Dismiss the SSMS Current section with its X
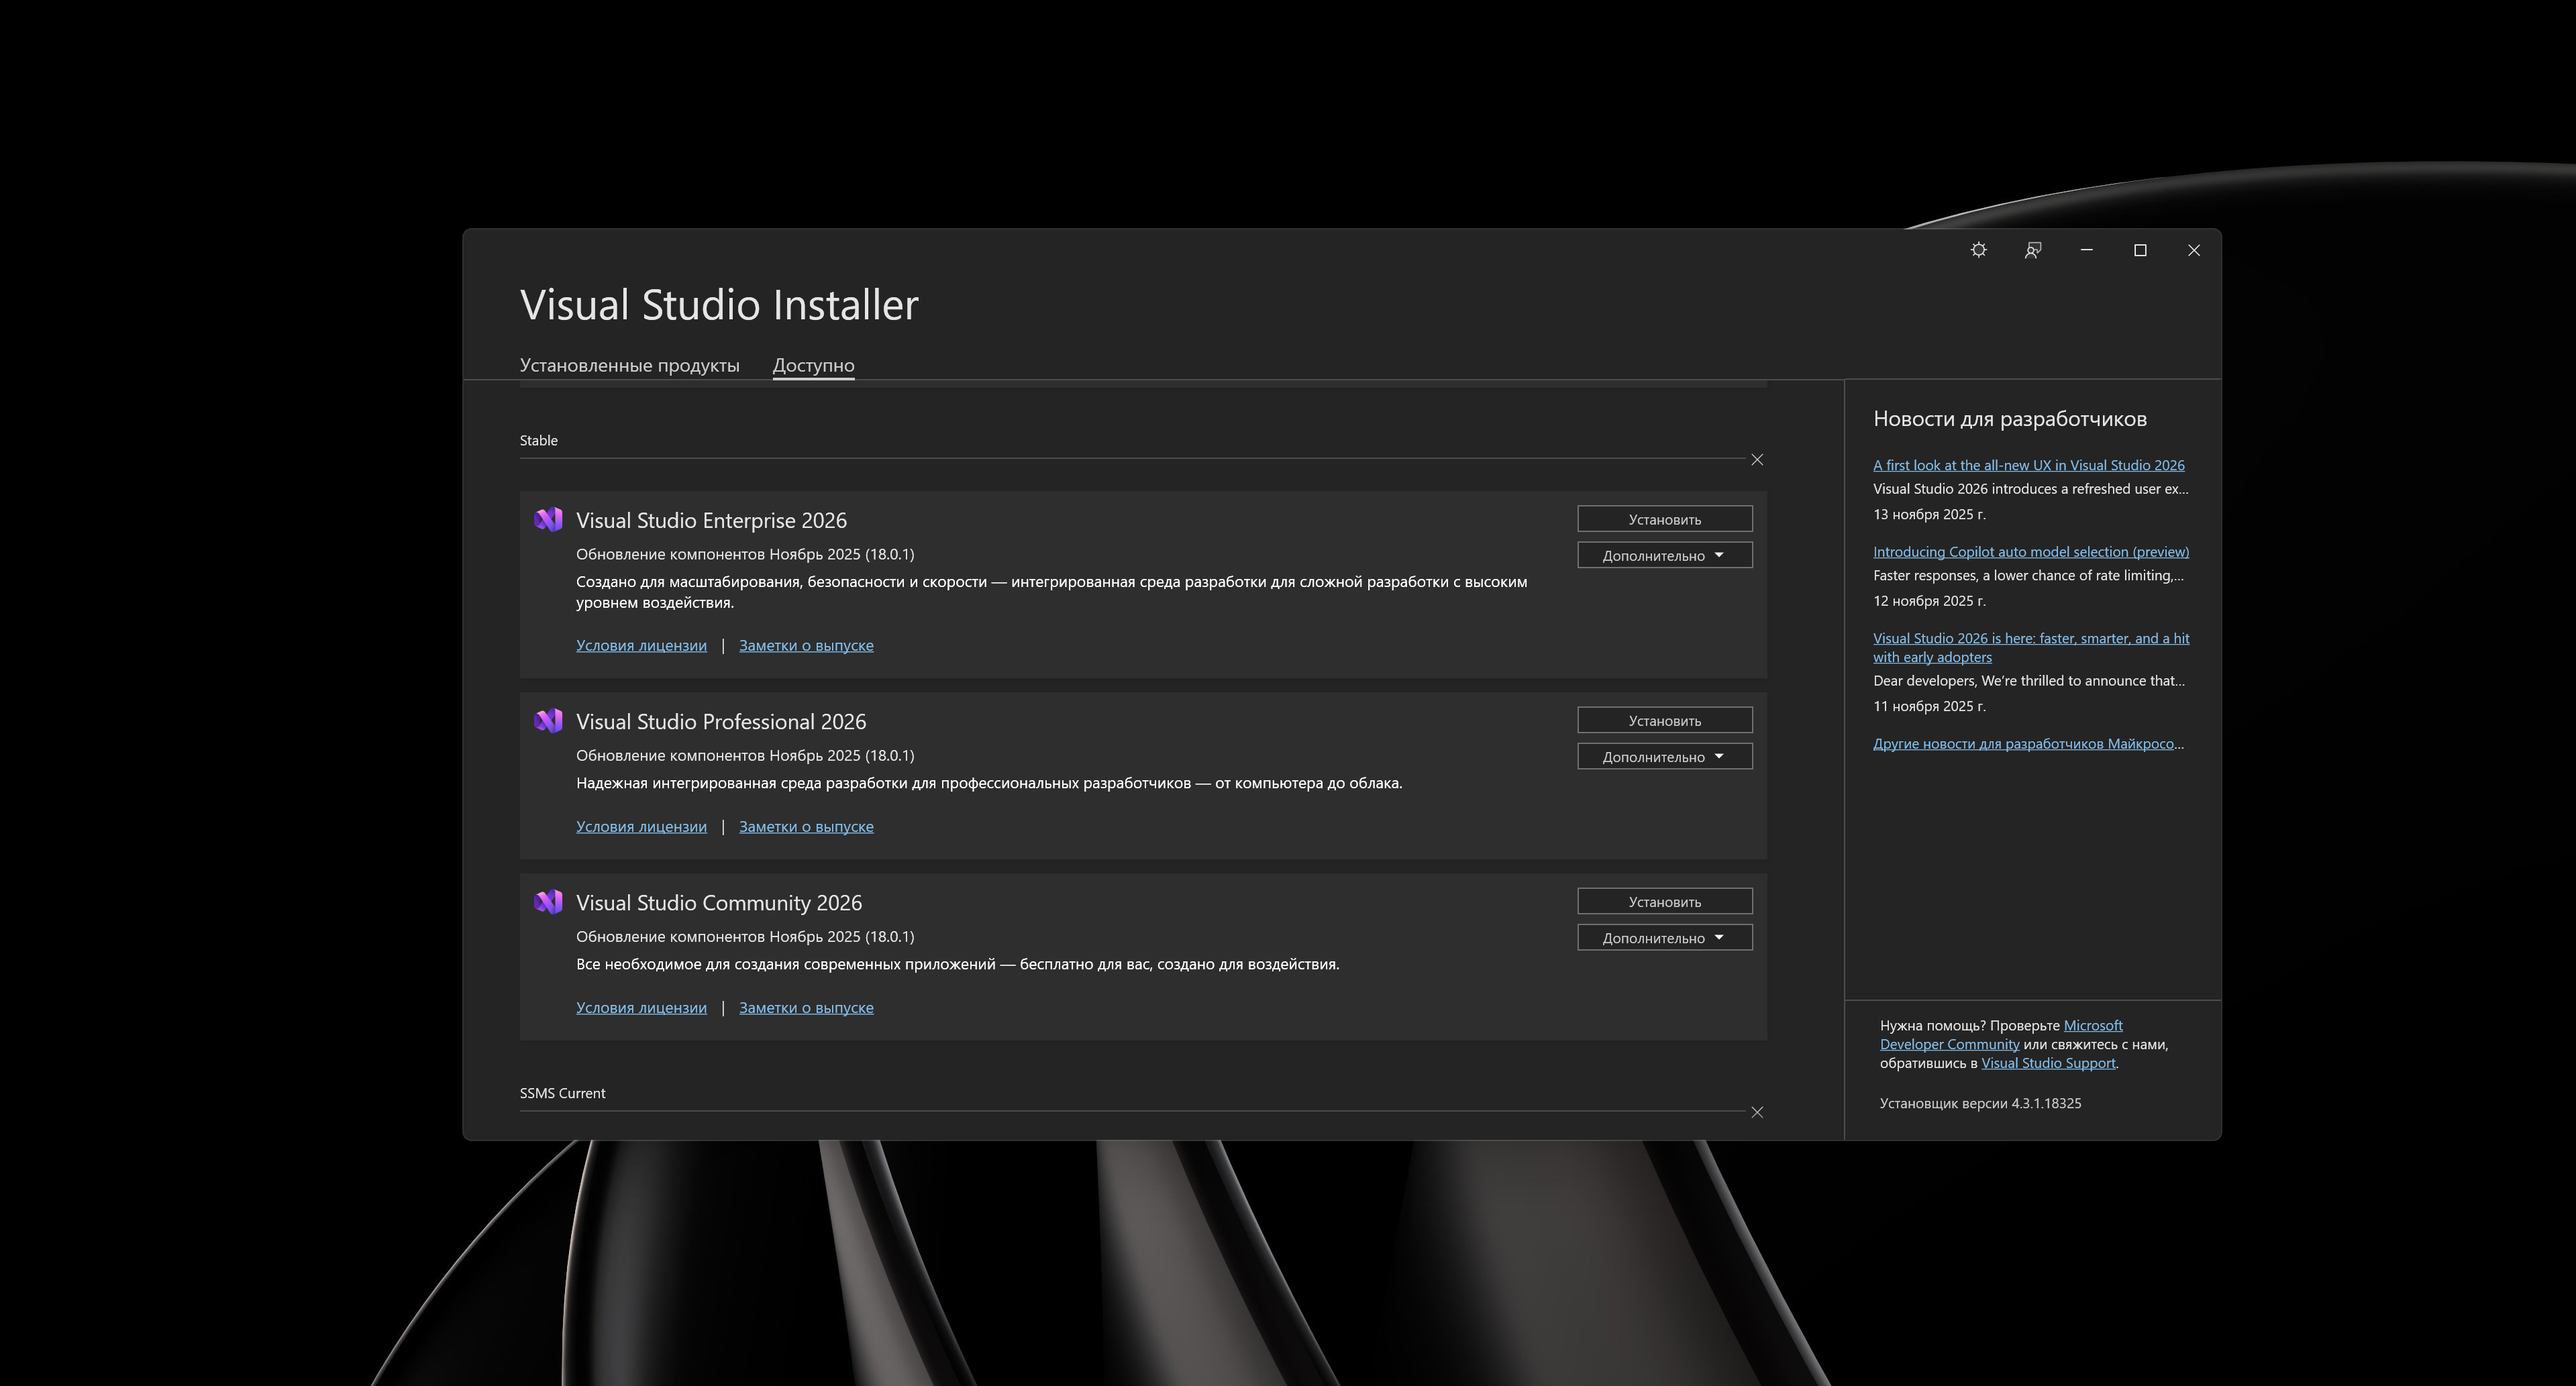This screenshot has height=1386, width=2576. [1757, 1112]
